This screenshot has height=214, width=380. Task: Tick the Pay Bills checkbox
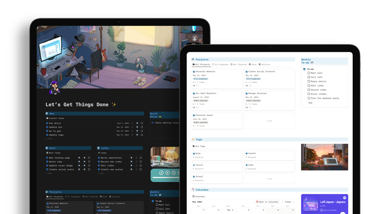tap(142, 123)
